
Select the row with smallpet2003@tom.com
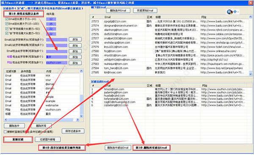coord(169,38)
